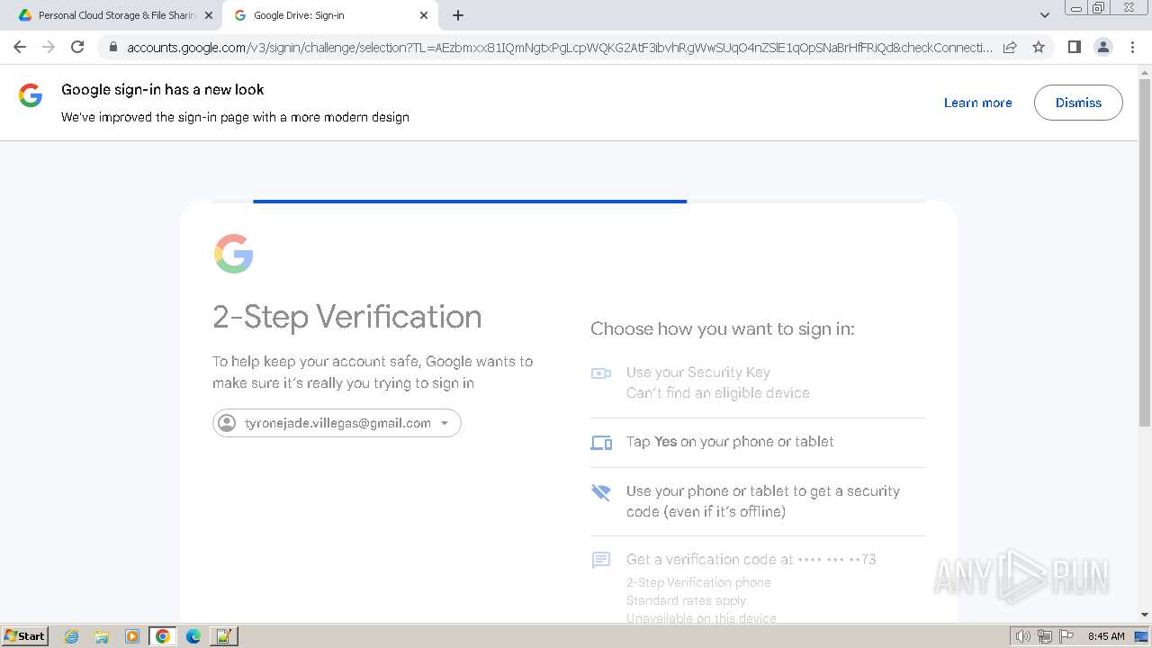Click the devices icon beside Tap Yes
This screenshot has width=1152, height=648.
[601, 442]
